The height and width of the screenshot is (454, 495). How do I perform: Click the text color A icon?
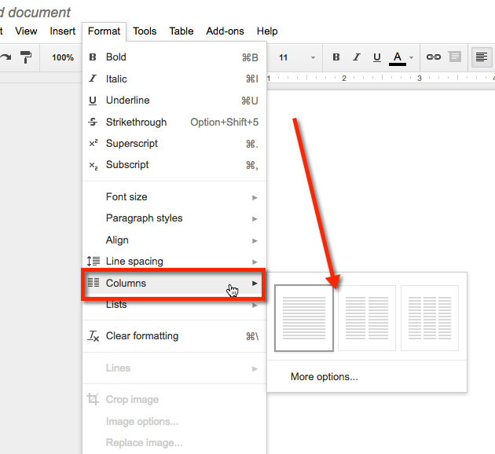click(398, 58)
